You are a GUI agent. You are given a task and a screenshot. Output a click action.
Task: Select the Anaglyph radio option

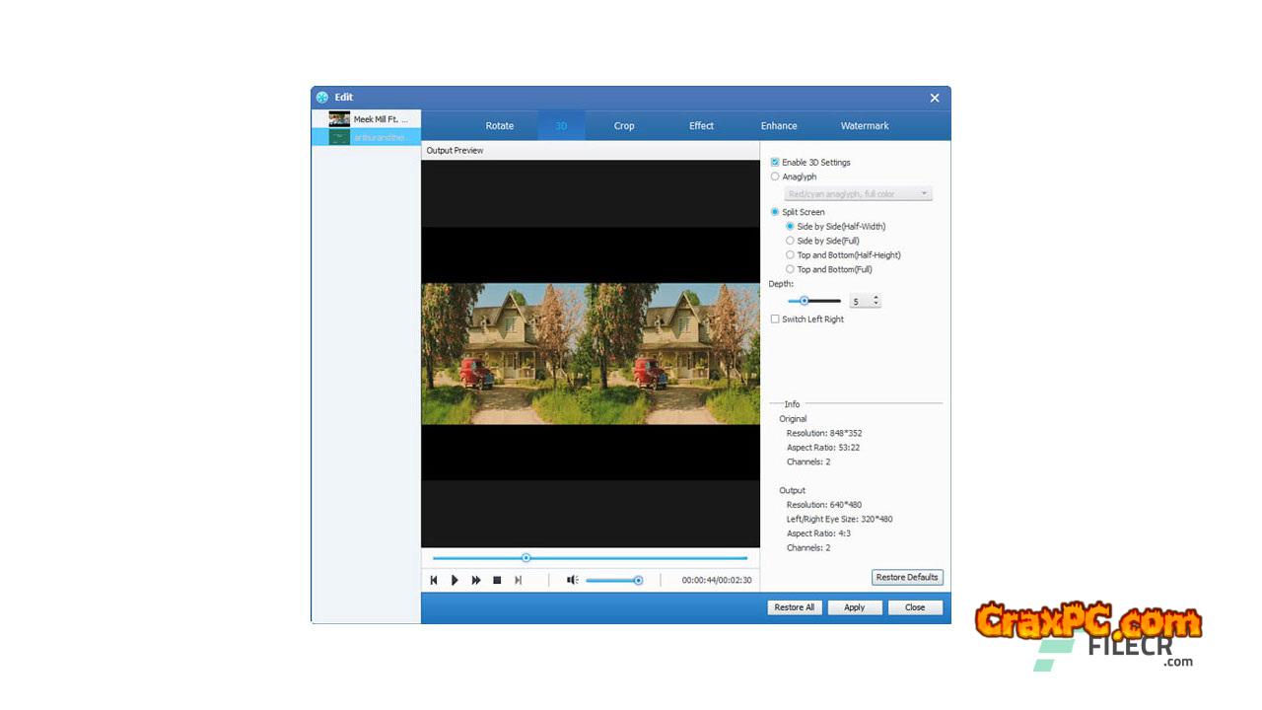[775, 177]
